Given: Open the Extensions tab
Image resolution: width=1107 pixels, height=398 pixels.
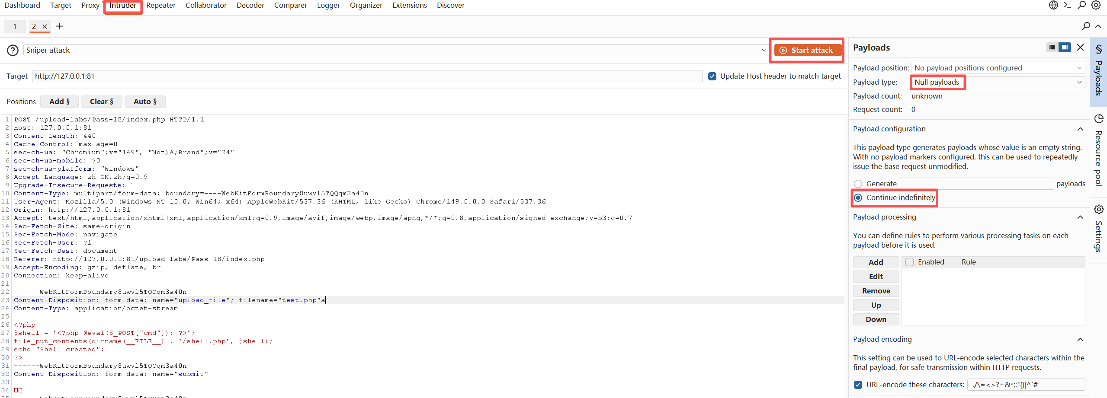Looking at the screenshot, I should click(x=409, y=5).
